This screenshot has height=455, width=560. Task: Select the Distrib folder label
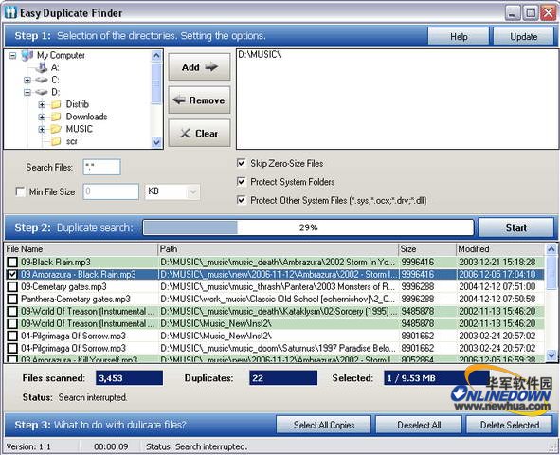78,104
